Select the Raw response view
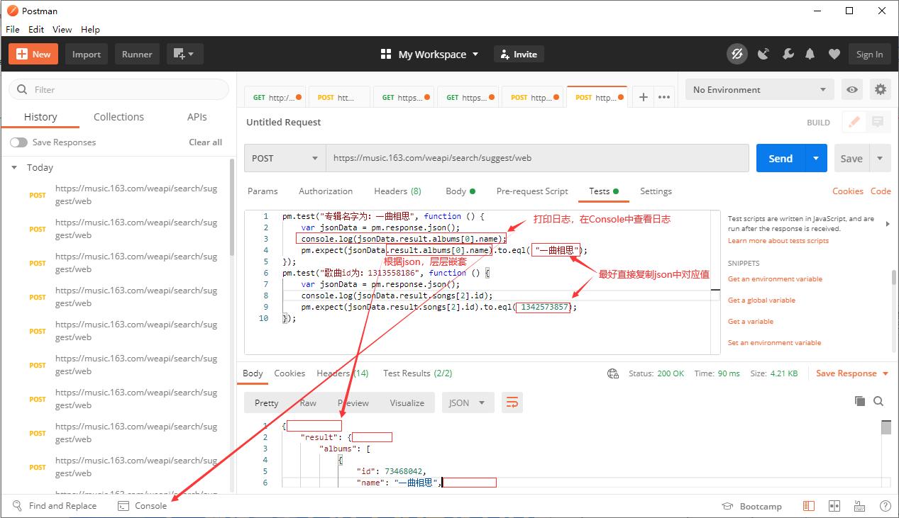899x518 pixels. [x=308, y=403]
